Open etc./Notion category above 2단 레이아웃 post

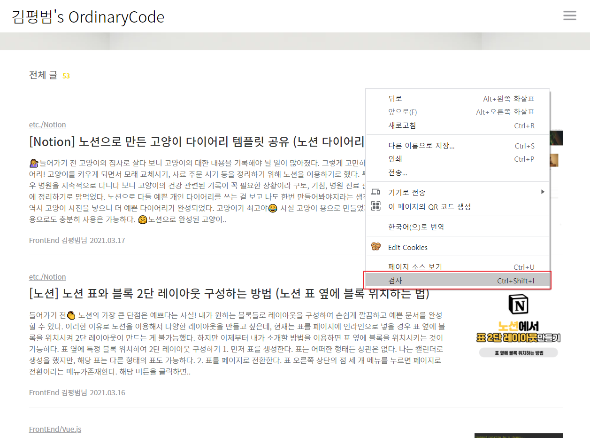[47, 277]
